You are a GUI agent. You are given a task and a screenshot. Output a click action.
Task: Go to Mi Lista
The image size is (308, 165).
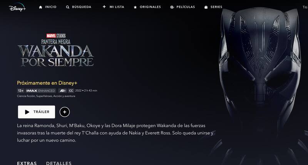click(117, 7)
